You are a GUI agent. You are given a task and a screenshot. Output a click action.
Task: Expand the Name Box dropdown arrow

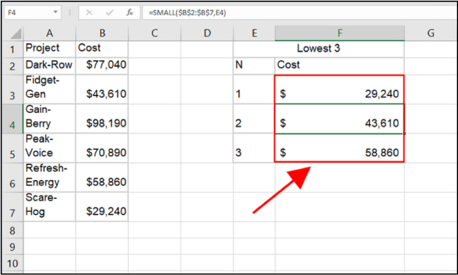[x=56, y=12]
